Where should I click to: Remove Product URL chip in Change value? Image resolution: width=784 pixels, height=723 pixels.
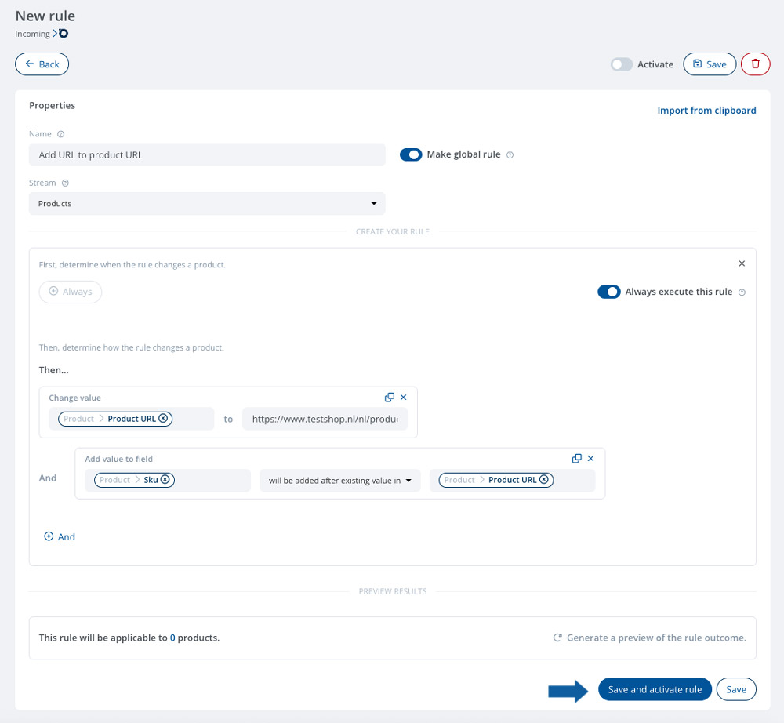point(163,419)
